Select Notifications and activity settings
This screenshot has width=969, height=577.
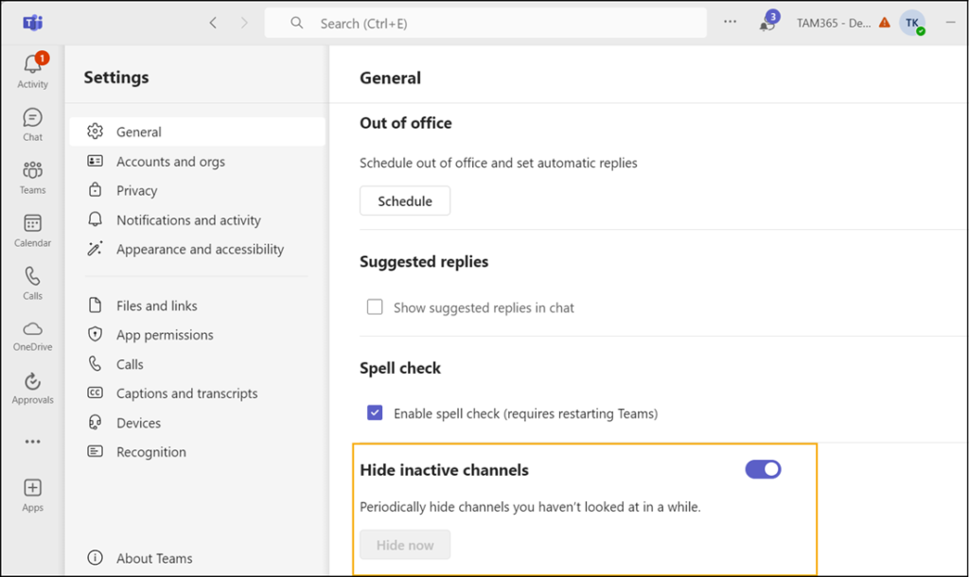point(188,219)
